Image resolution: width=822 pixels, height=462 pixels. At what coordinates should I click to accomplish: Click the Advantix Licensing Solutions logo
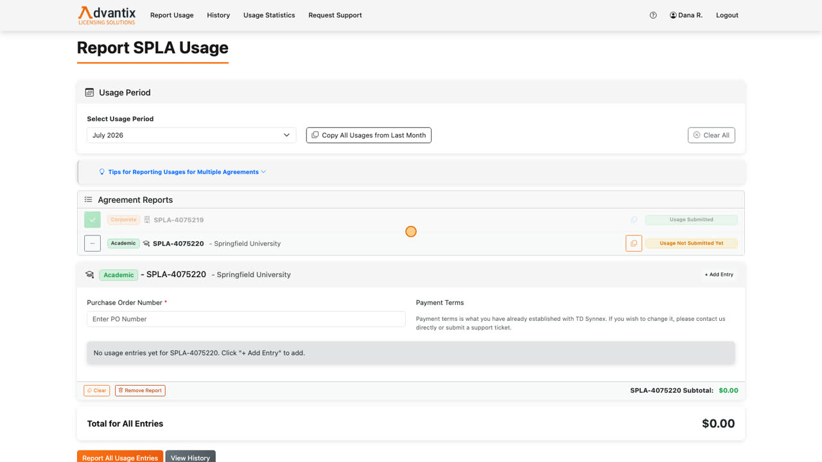point(107,15)
